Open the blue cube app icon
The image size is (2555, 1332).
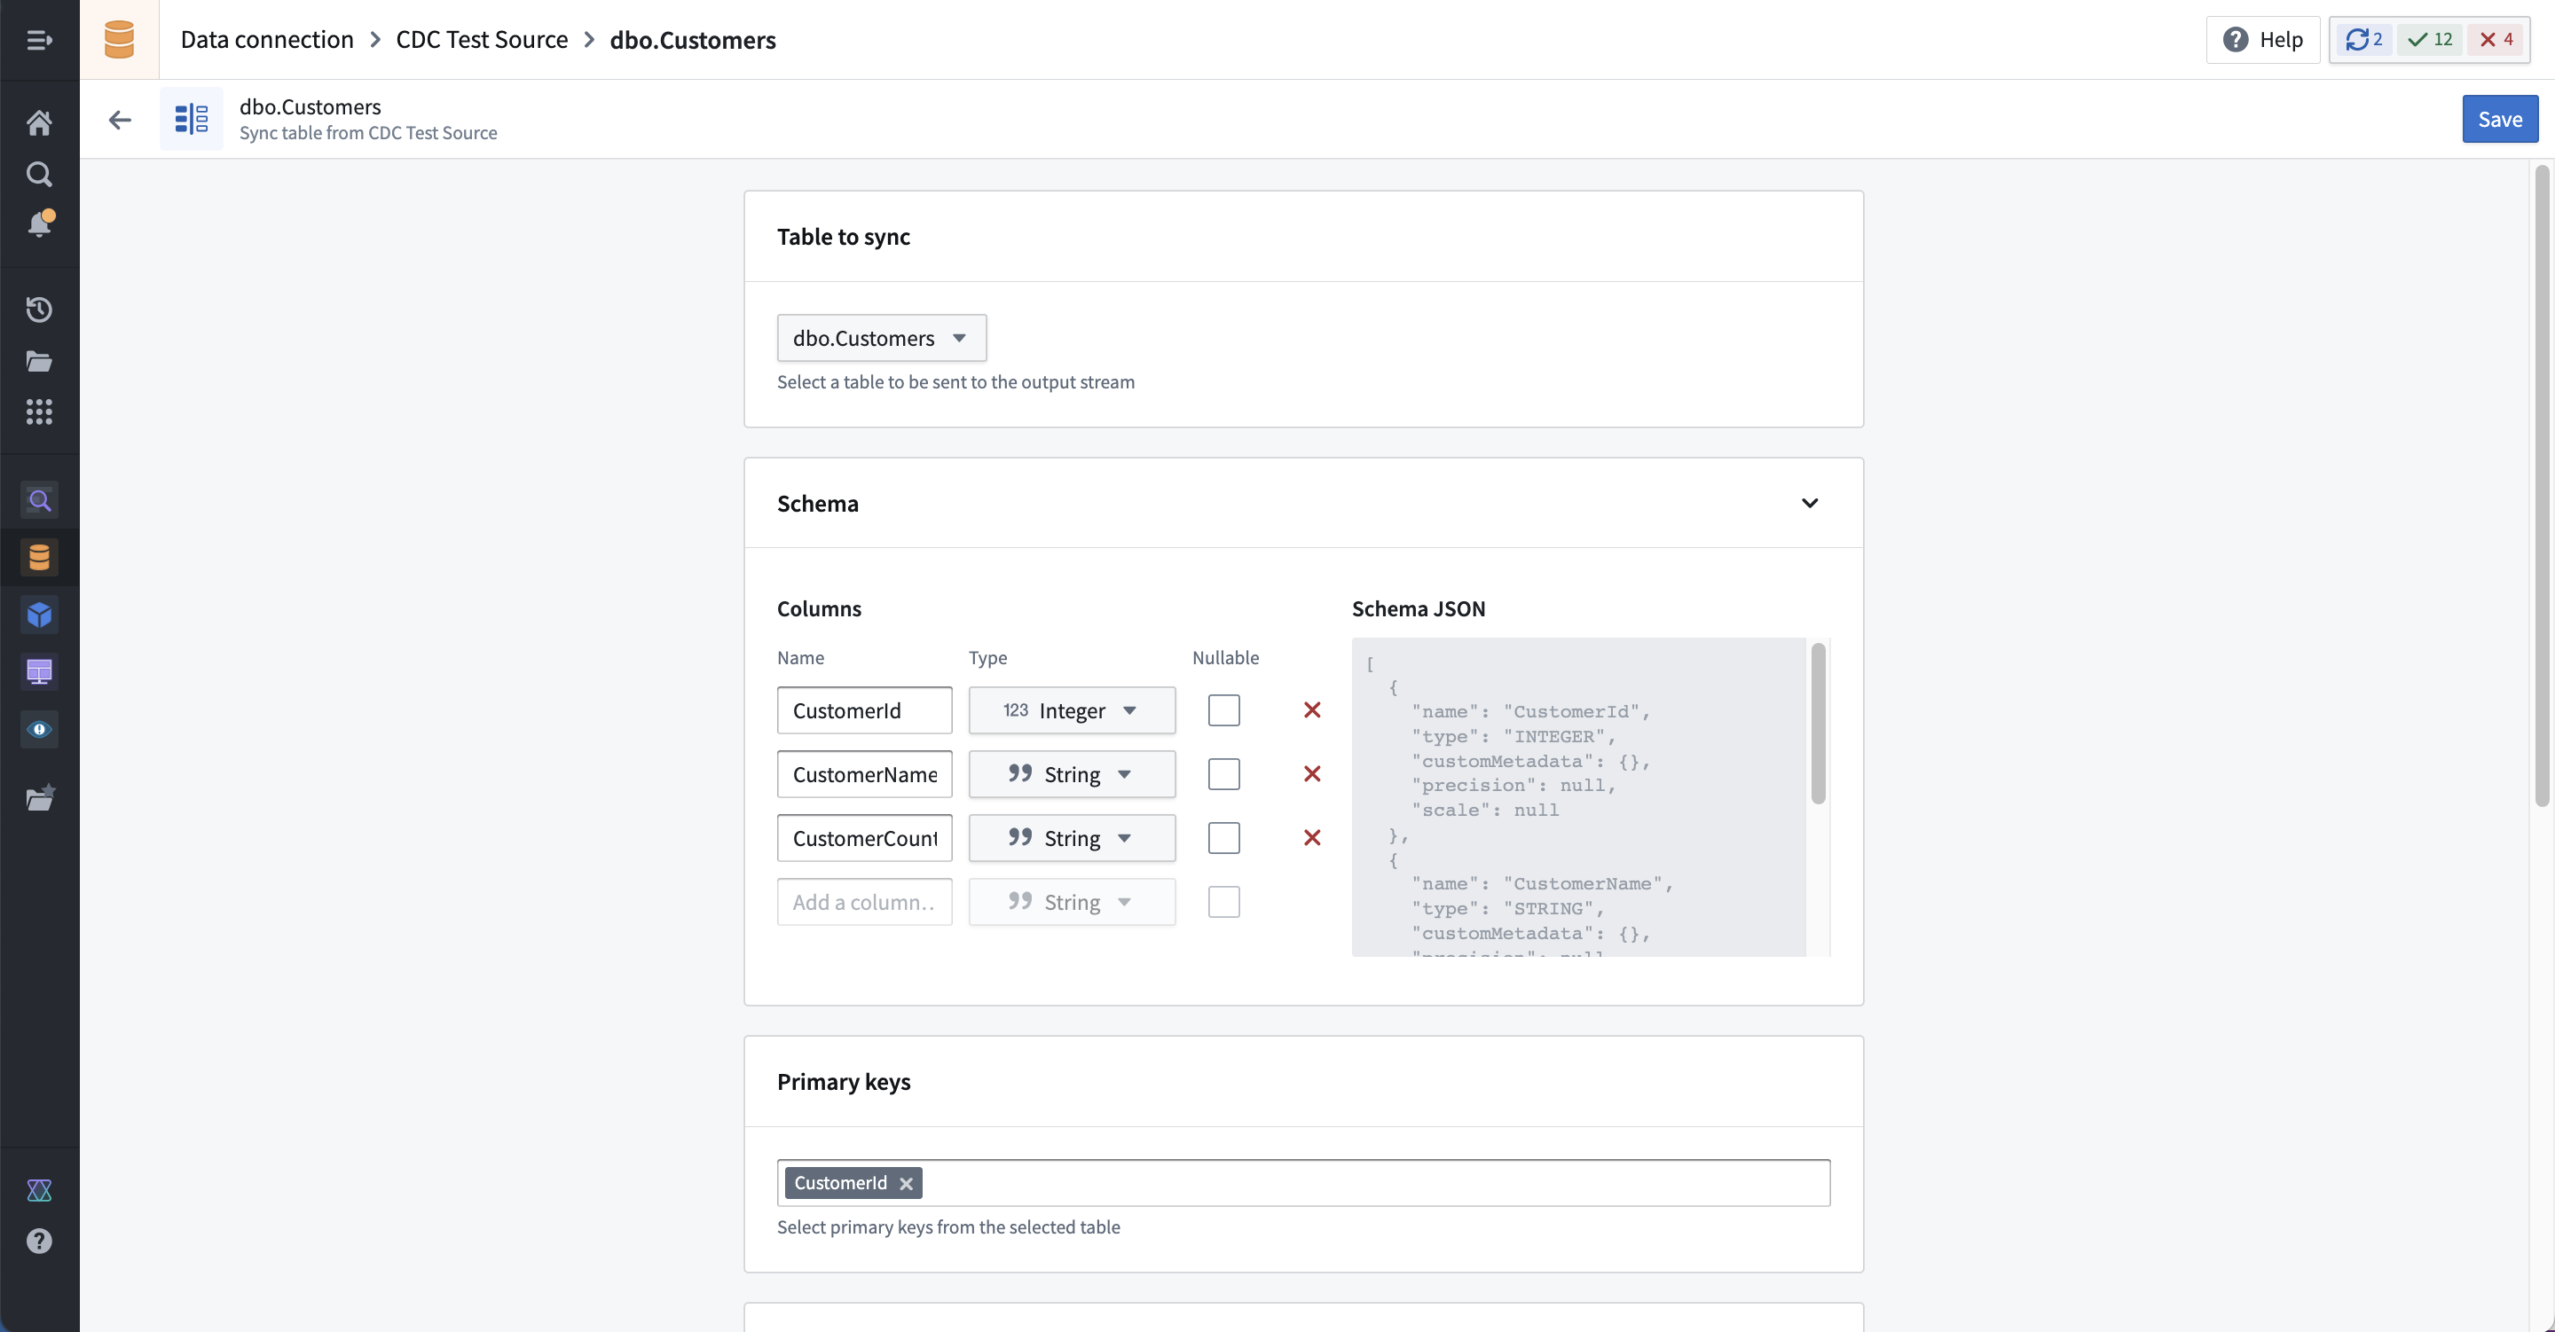(39, 615)
